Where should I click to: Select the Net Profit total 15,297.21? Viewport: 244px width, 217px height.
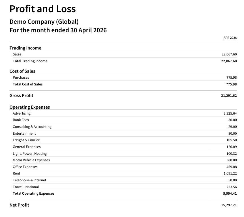[x=229, y=205]
